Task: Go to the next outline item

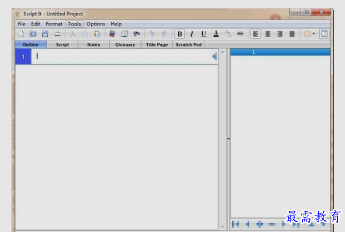Action: (x=284, y=224)
